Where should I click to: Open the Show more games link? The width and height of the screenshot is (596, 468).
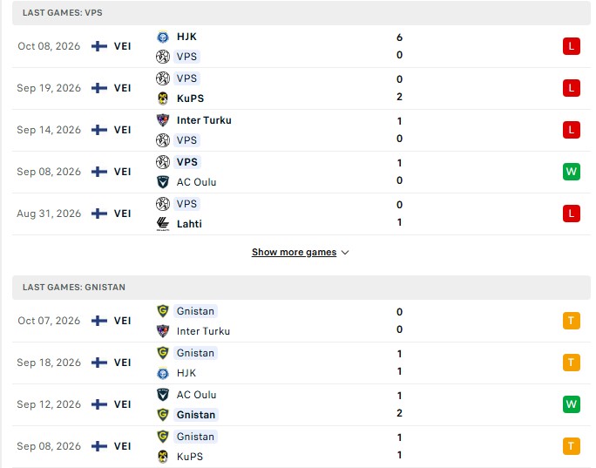(x=294, y=252)
